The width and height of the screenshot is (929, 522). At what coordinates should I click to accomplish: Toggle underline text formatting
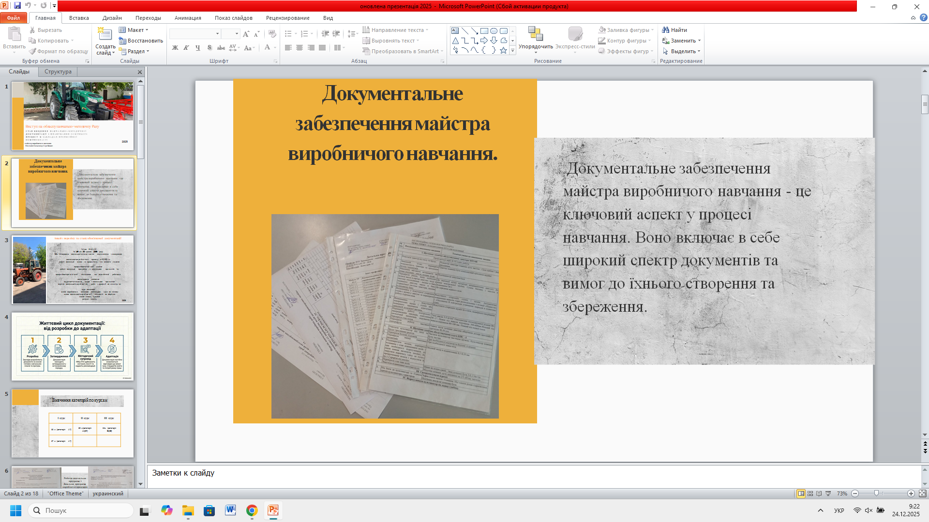pos(197,47)
